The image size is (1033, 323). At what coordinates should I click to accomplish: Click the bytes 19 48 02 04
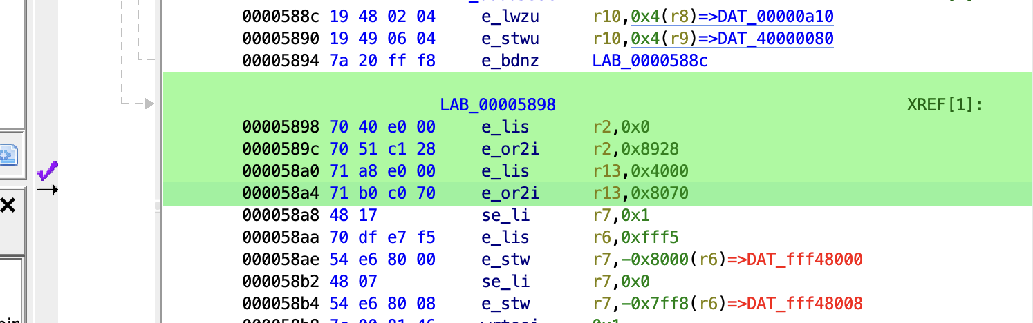coord(382,17)
